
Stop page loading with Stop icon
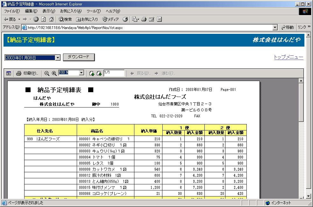tap(36, 19)
